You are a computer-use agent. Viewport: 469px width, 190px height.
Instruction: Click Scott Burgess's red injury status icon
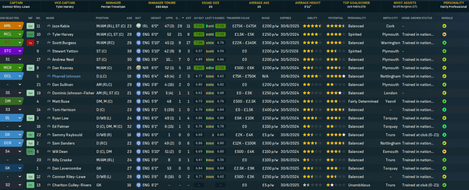tap(30, 43)
